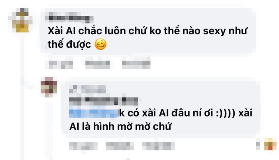The image size is (279, 160).
Task: Select reply text 'k có xài AI đâu ní ơi'
Action: tap(166, 113)
